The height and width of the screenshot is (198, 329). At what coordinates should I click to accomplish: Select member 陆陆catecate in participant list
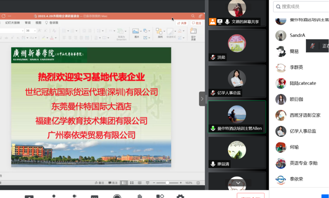pos(303,83)
